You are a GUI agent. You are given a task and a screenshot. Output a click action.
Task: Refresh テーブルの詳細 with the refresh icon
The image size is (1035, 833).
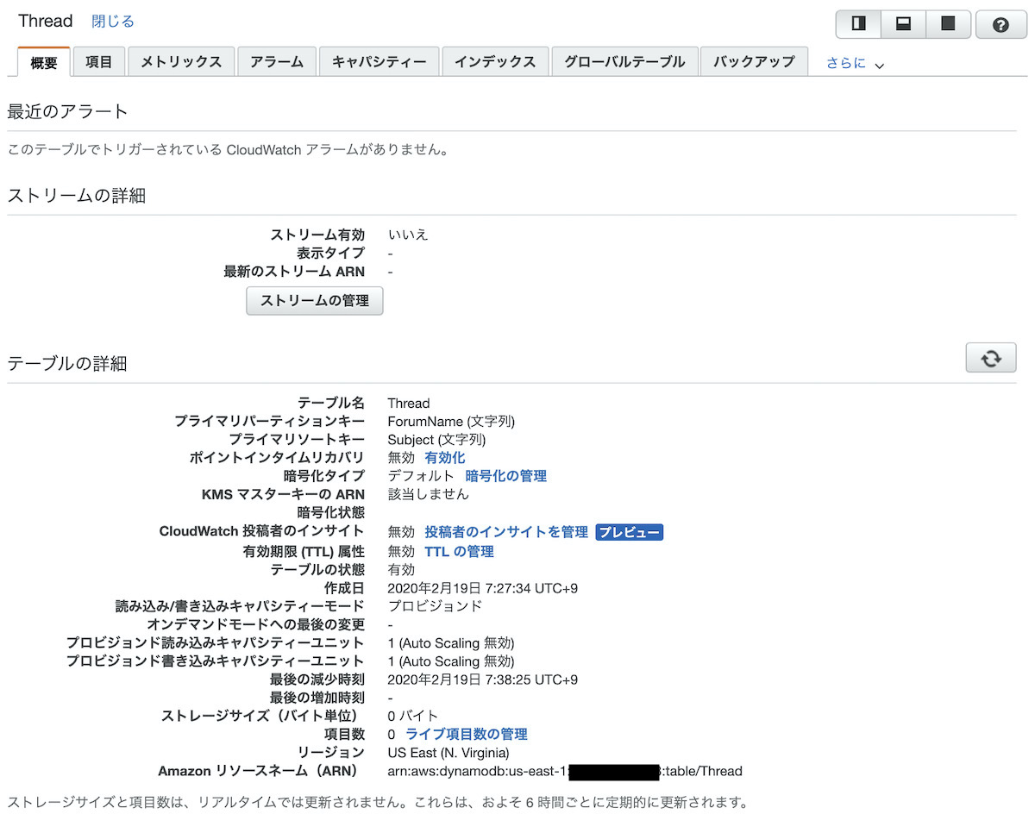[x=990, y=357]
